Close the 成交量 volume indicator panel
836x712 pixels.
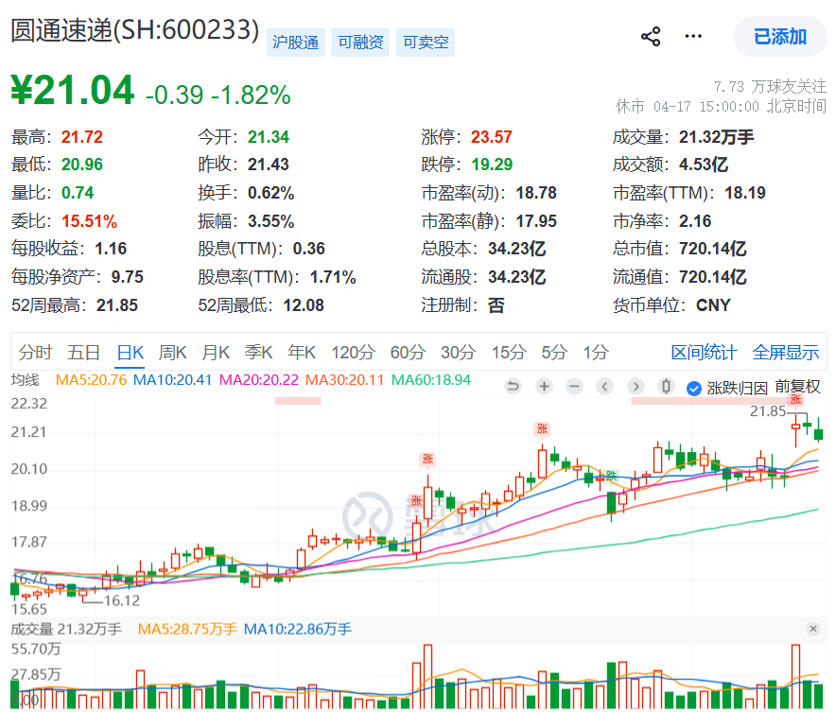pos(813,629)
